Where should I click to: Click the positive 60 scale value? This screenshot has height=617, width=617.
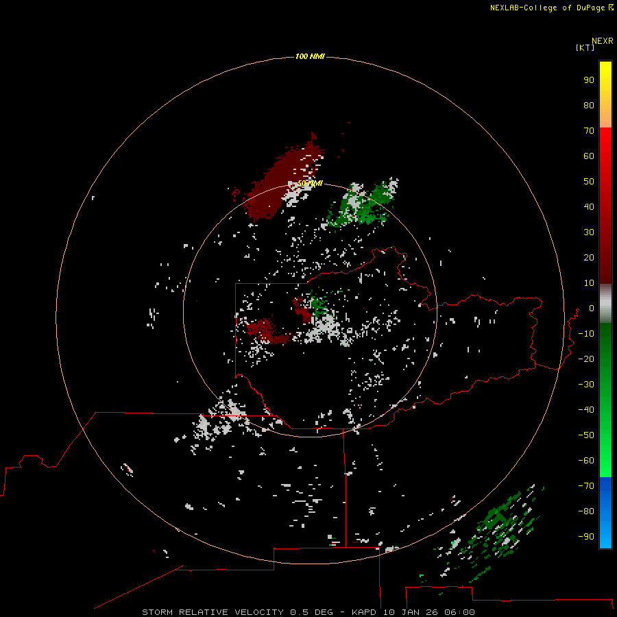(x=589, y=156)
